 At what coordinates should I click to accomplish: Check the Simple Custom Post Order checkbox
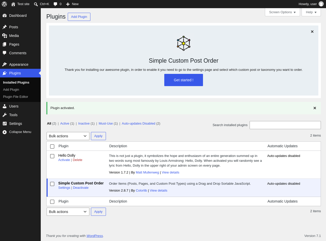52,184
